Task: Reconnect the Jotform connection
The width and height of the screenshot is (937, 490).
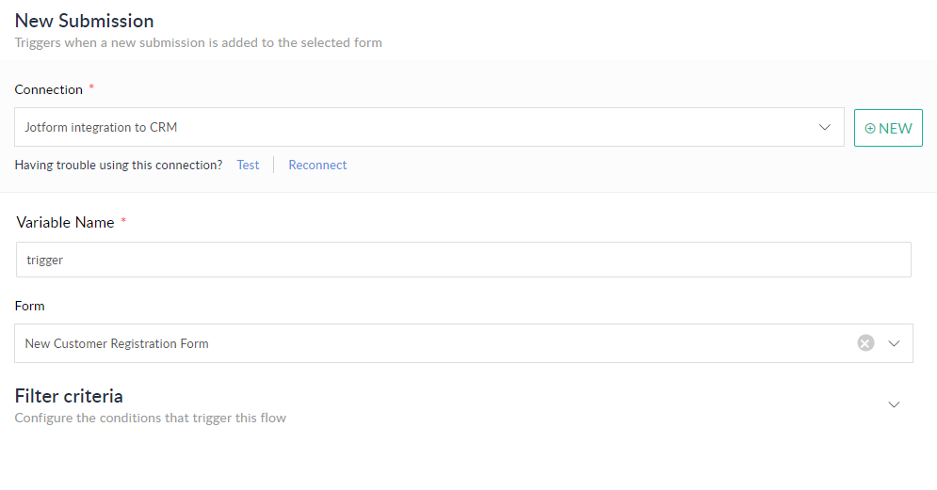Action: [317, 165]
